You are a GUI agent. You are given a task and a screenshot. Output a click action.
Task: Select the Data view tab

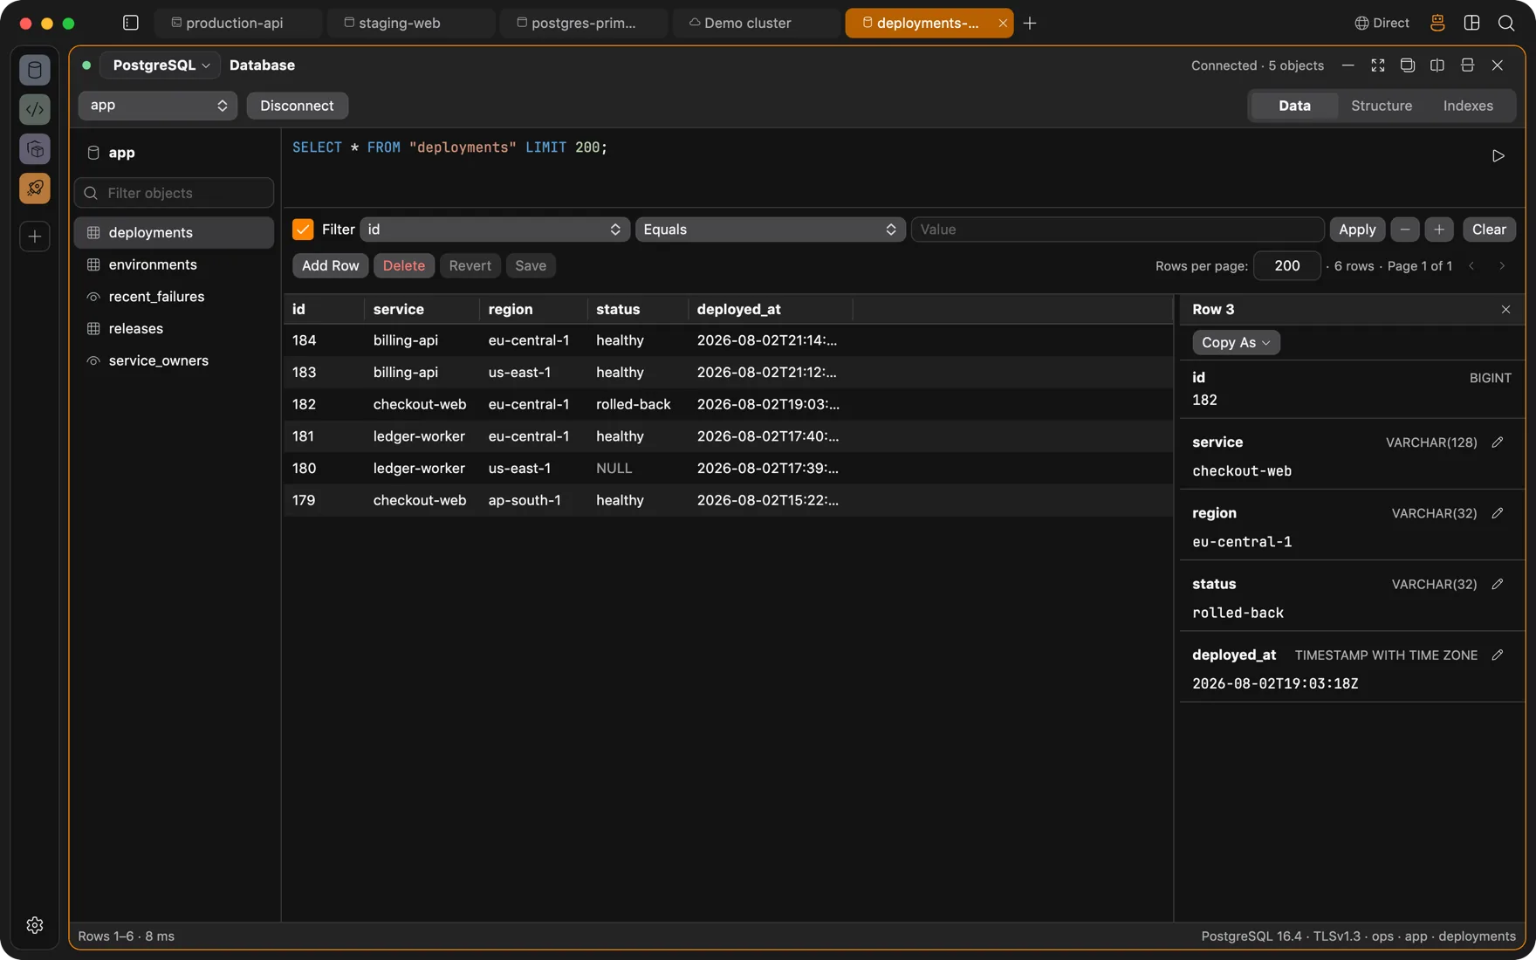pyautogui.click(x=1294, y=106)
